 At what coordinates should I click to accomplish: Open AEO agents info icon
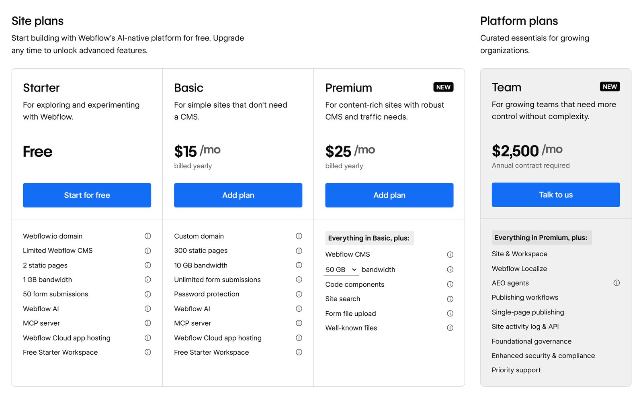616,283
